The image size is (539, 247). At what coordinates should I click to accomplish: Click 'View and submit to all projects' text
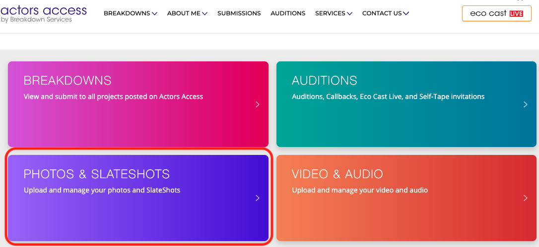pos(114,97)
